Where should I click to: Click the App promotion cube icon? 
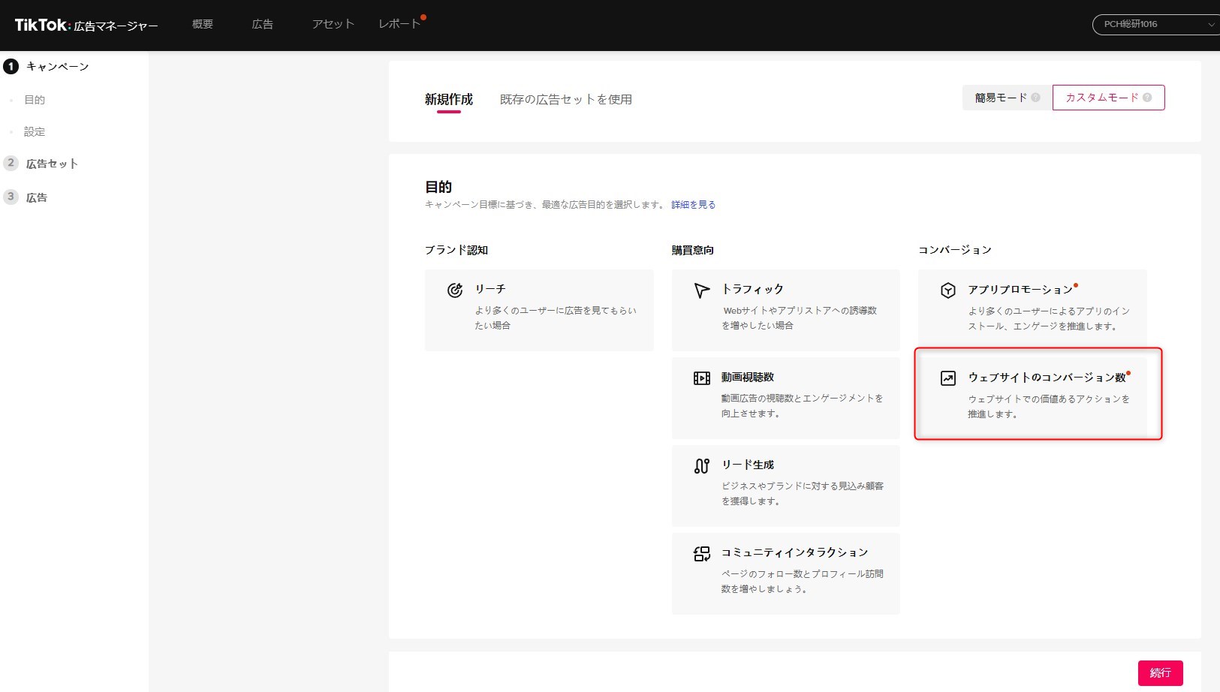point(947,290)
